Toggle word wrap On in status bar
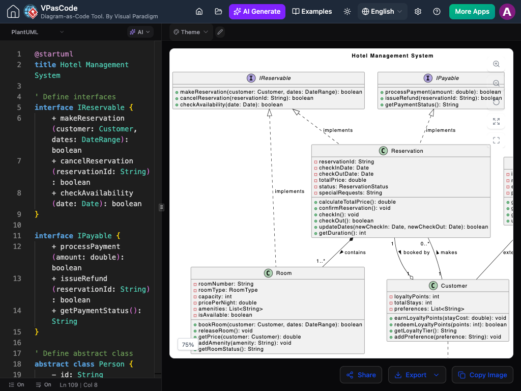 pos(44,385)
